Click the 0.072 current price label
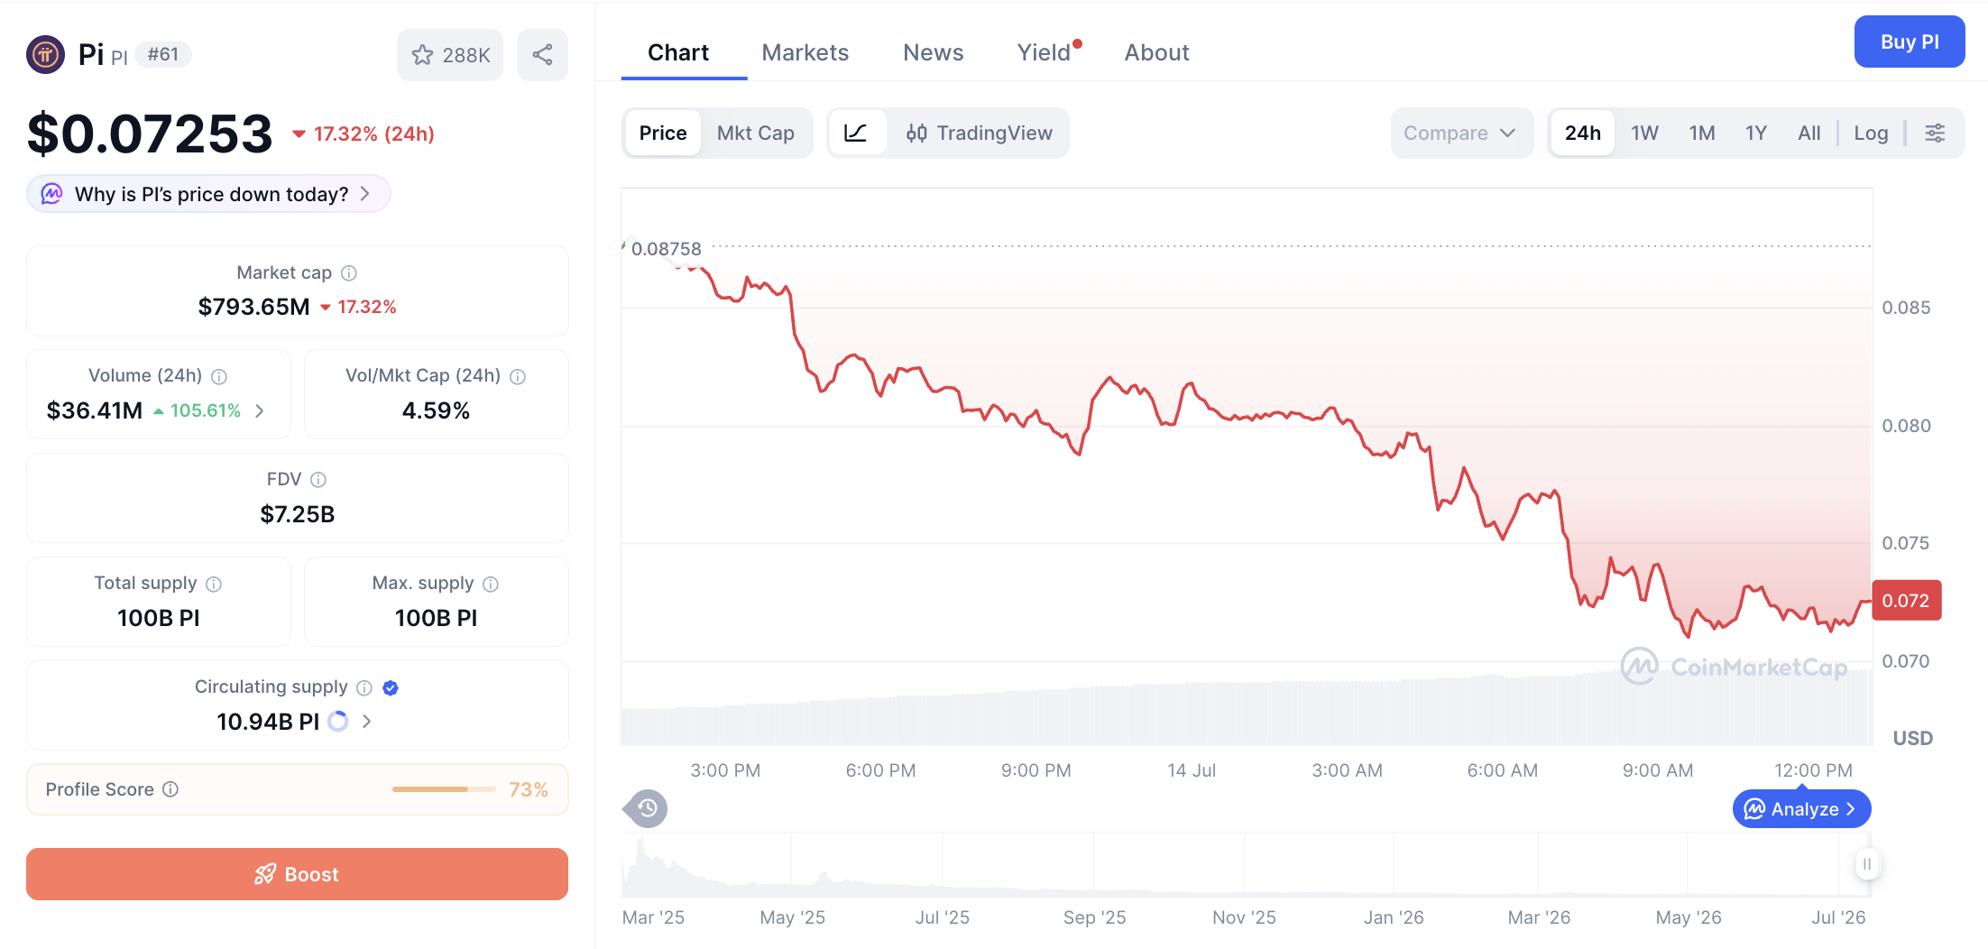The width and height of the screenshot is (1988, 949). click(1906, 601)
